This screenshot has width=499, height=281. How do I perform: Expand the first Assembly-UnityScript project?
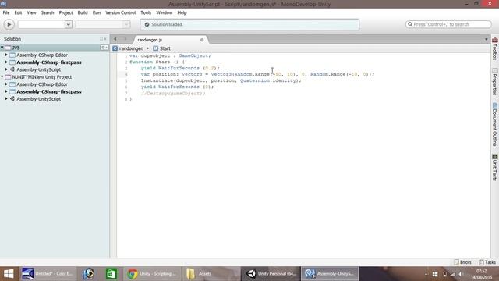(x=6, y=69)
